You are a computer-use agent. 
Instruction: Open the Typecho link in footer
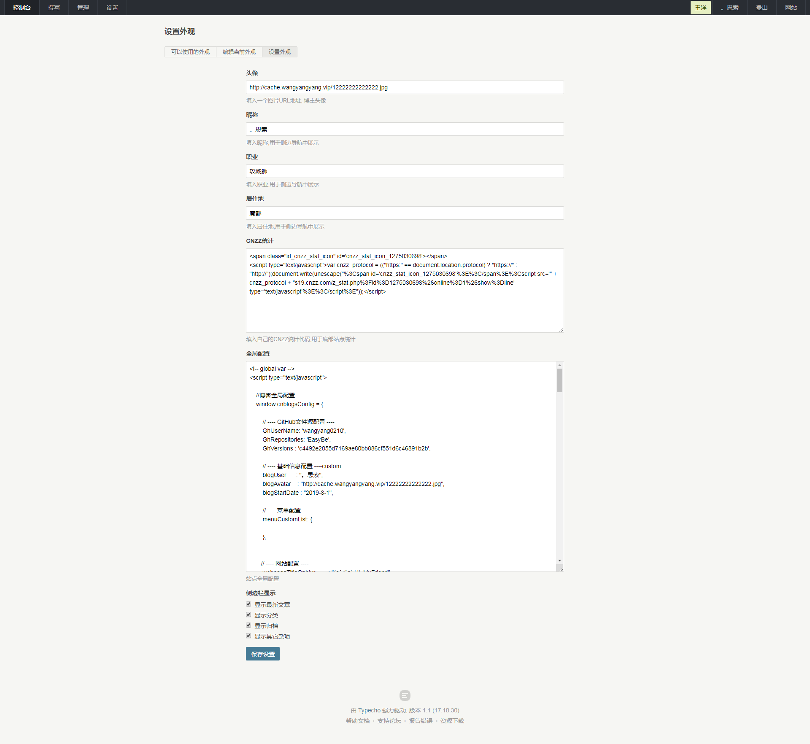(369, 710)
